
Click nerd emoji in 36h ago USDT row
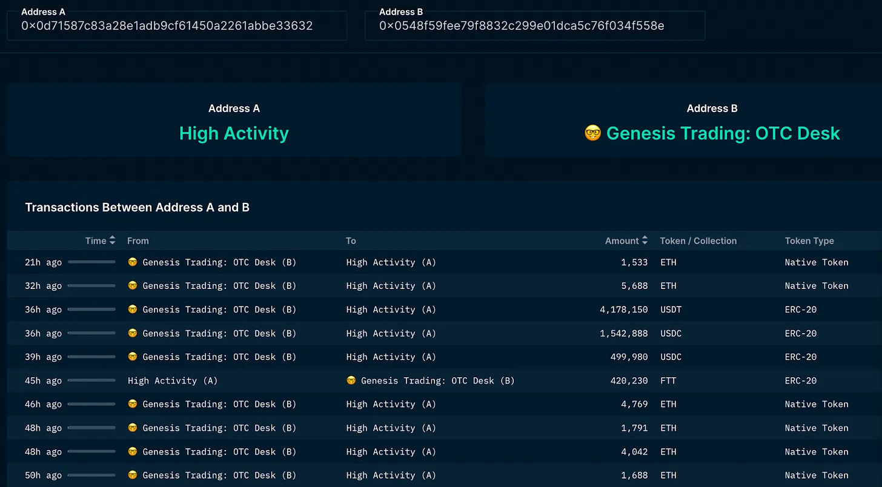[x=133, y=310]
